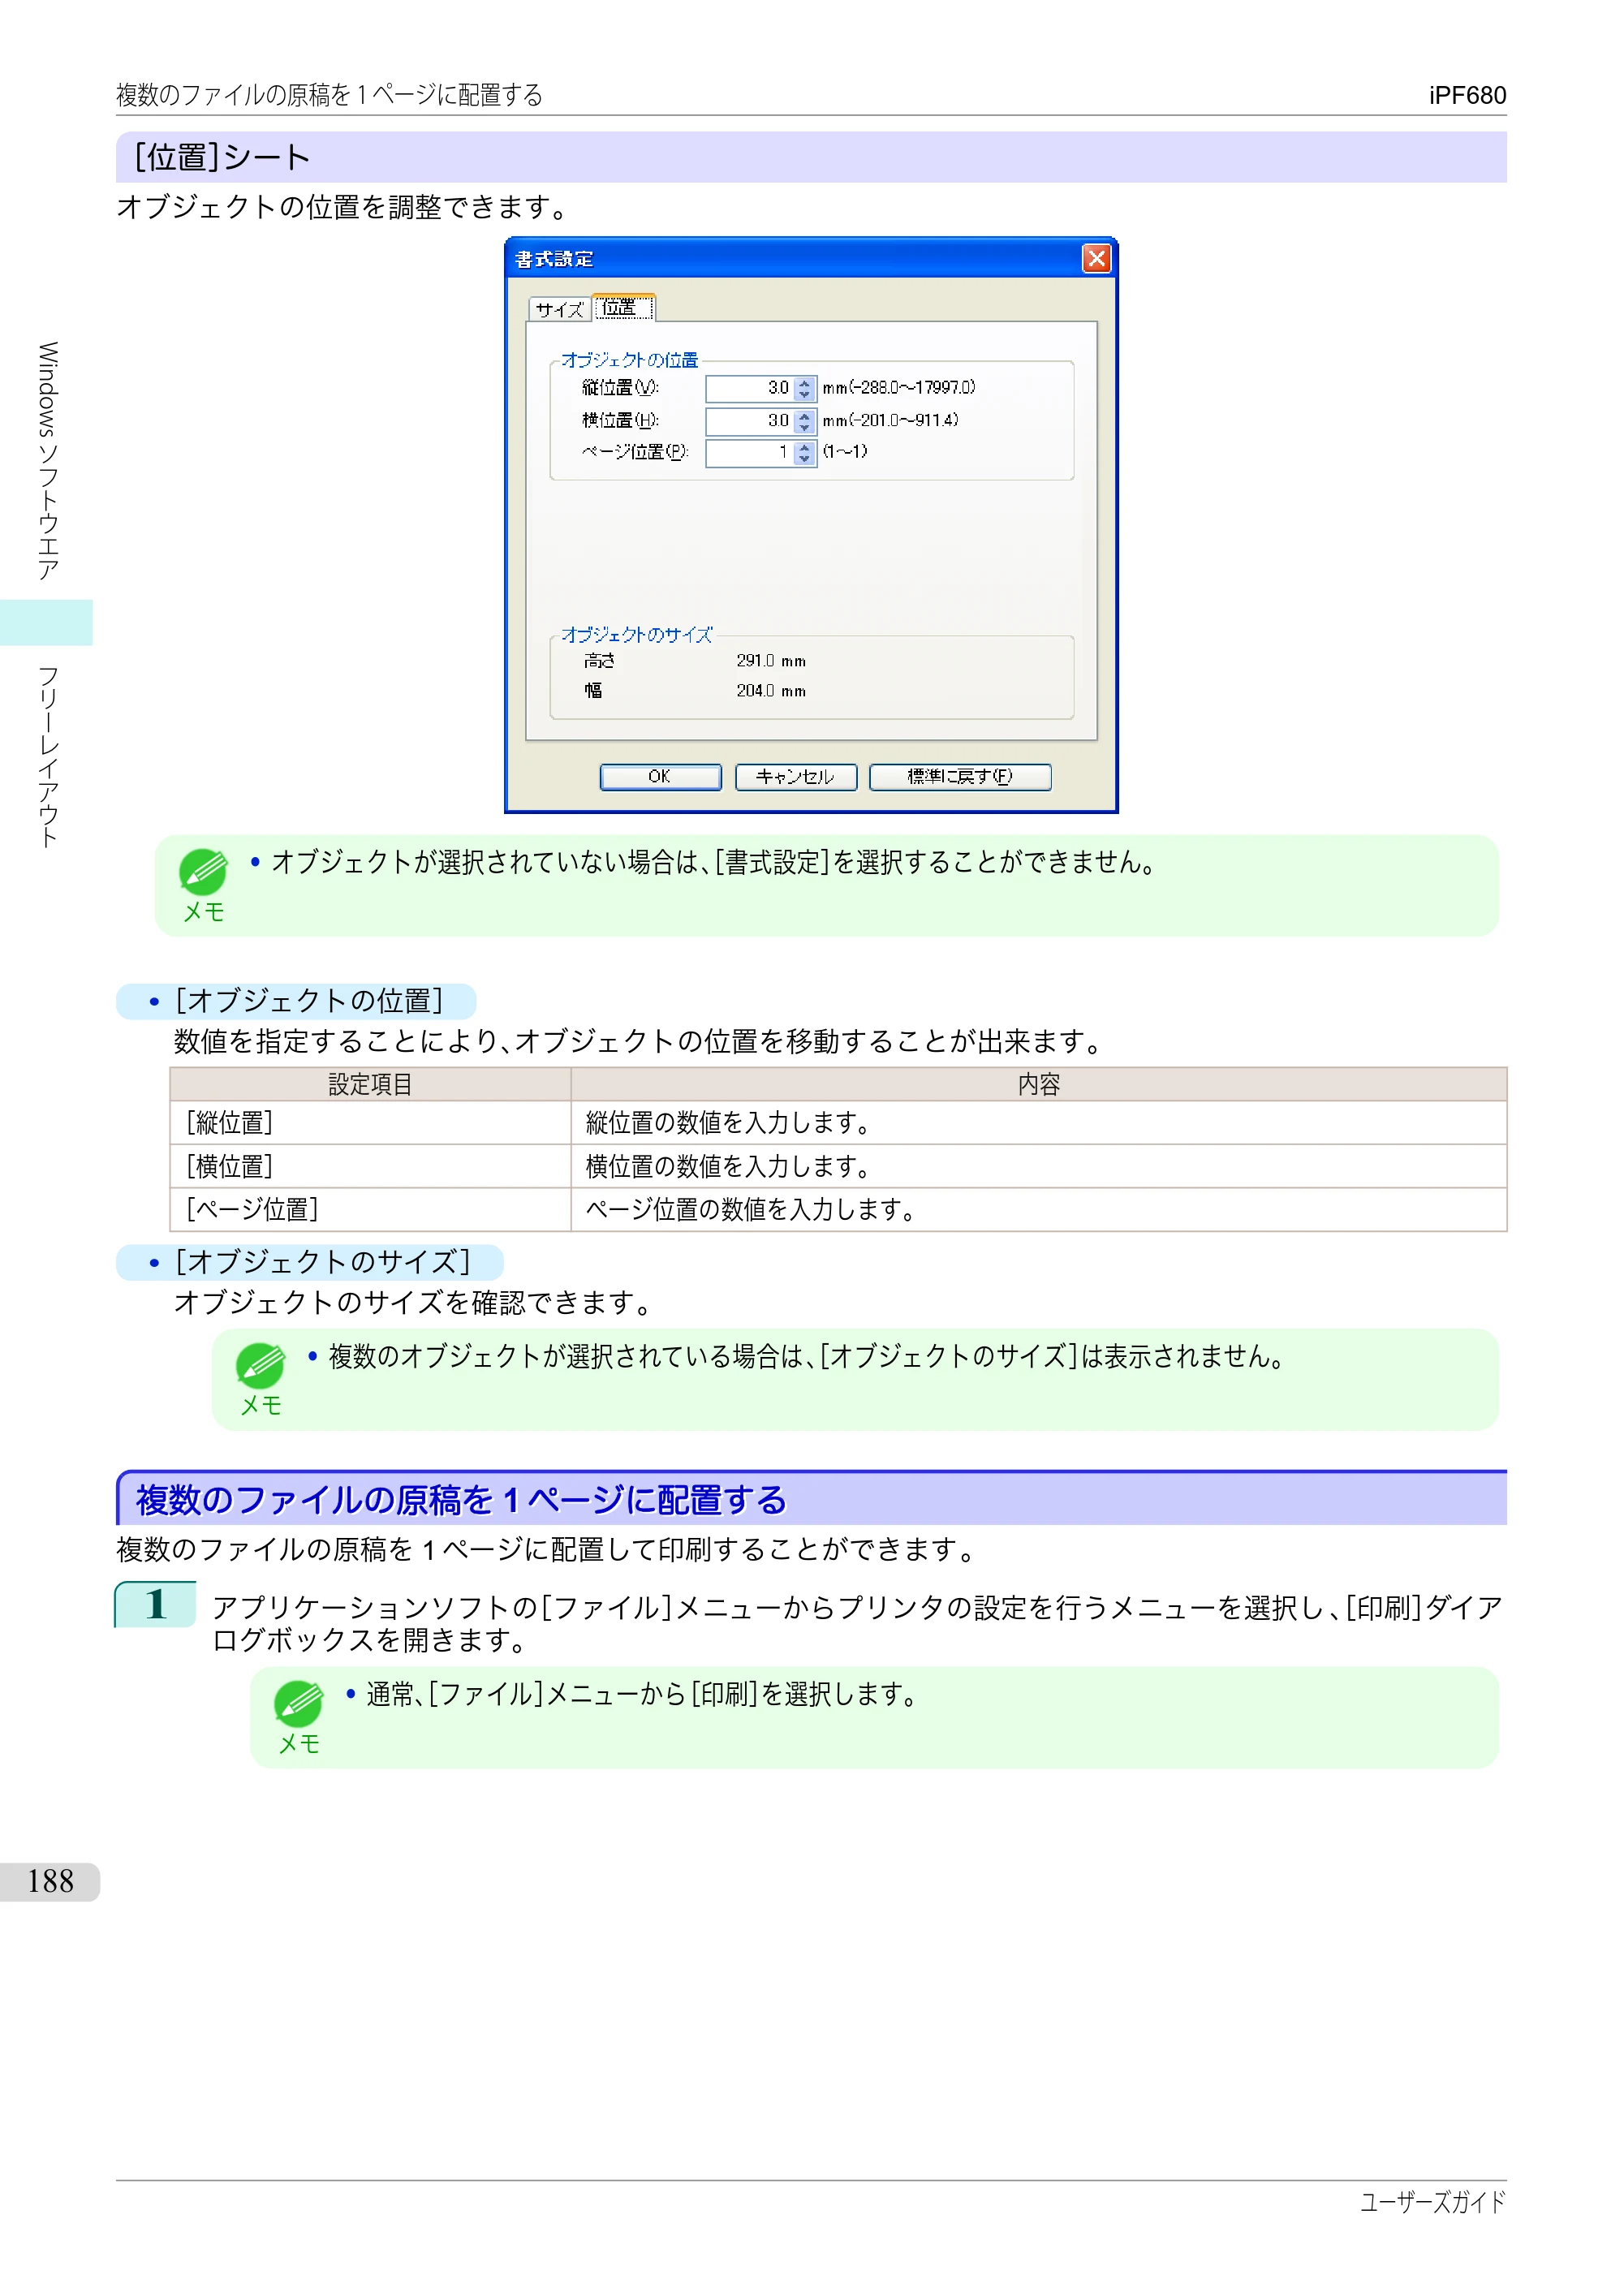Close the 書式設定 dialog with the X
The height and width of the screenshot is (2296, 1624).
tap(1096, 259)
